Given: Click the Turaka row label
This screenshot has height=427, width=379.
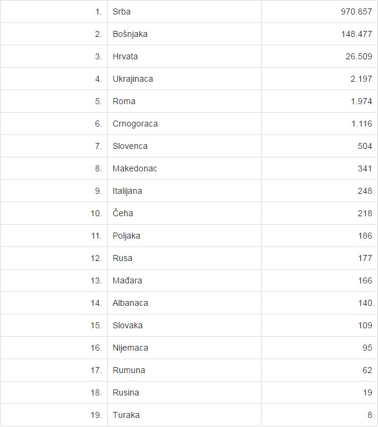Looking at the screenshot, I should coord(125,415).
